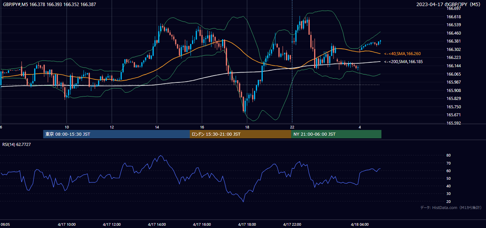This screenshot has width=486, height=228.
Task: Click the RSI 50 level label
Action: point(448,178)
